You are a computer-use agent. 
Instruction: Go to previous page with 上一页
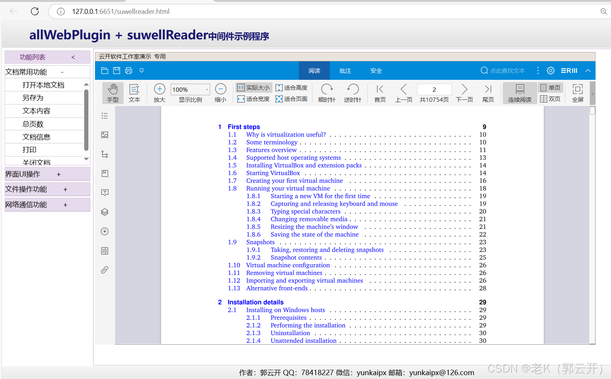coord(404,93)
